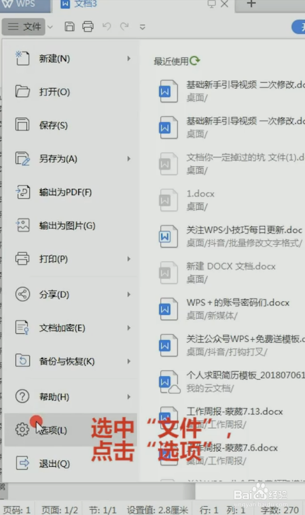Select 打开(O) menu item
Image resolution: width=305 pixels, height=515 pixels.
pos(71,91)
